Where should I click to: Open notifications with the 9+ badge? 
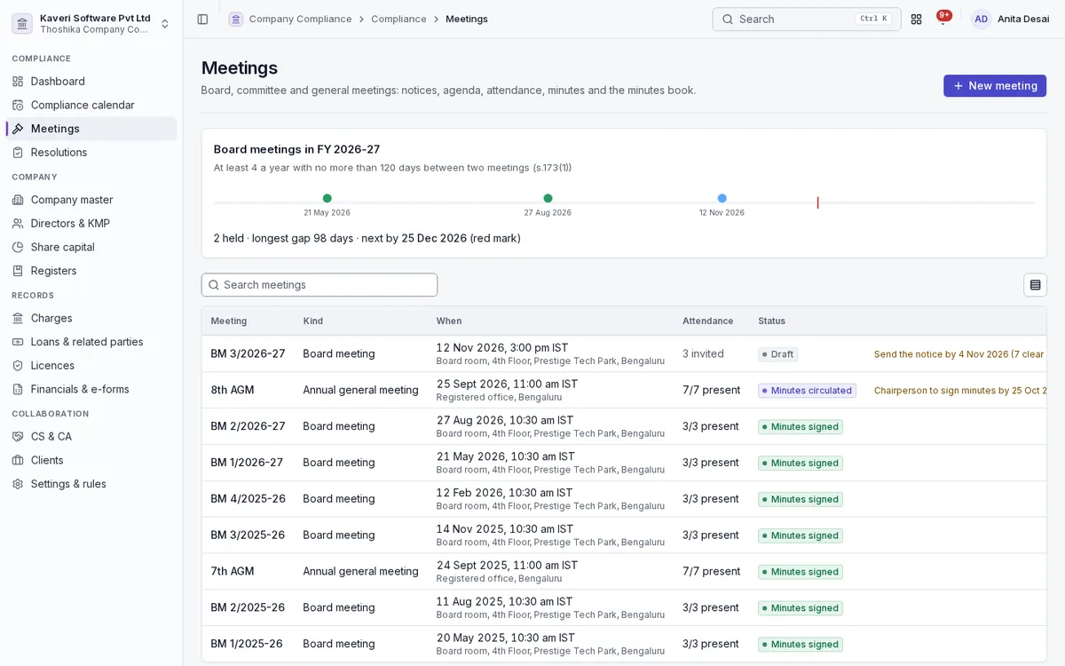(x=943, y=19)
